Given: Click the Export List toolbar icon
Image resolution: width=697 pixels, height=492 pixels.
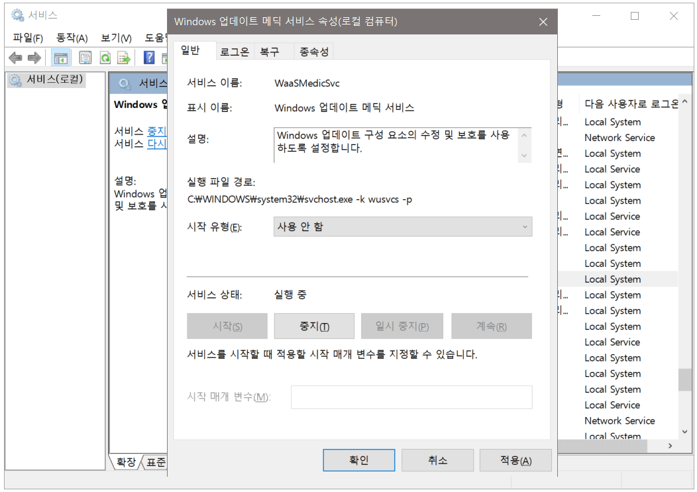Looking at the screenshot, I should (124, 58).
